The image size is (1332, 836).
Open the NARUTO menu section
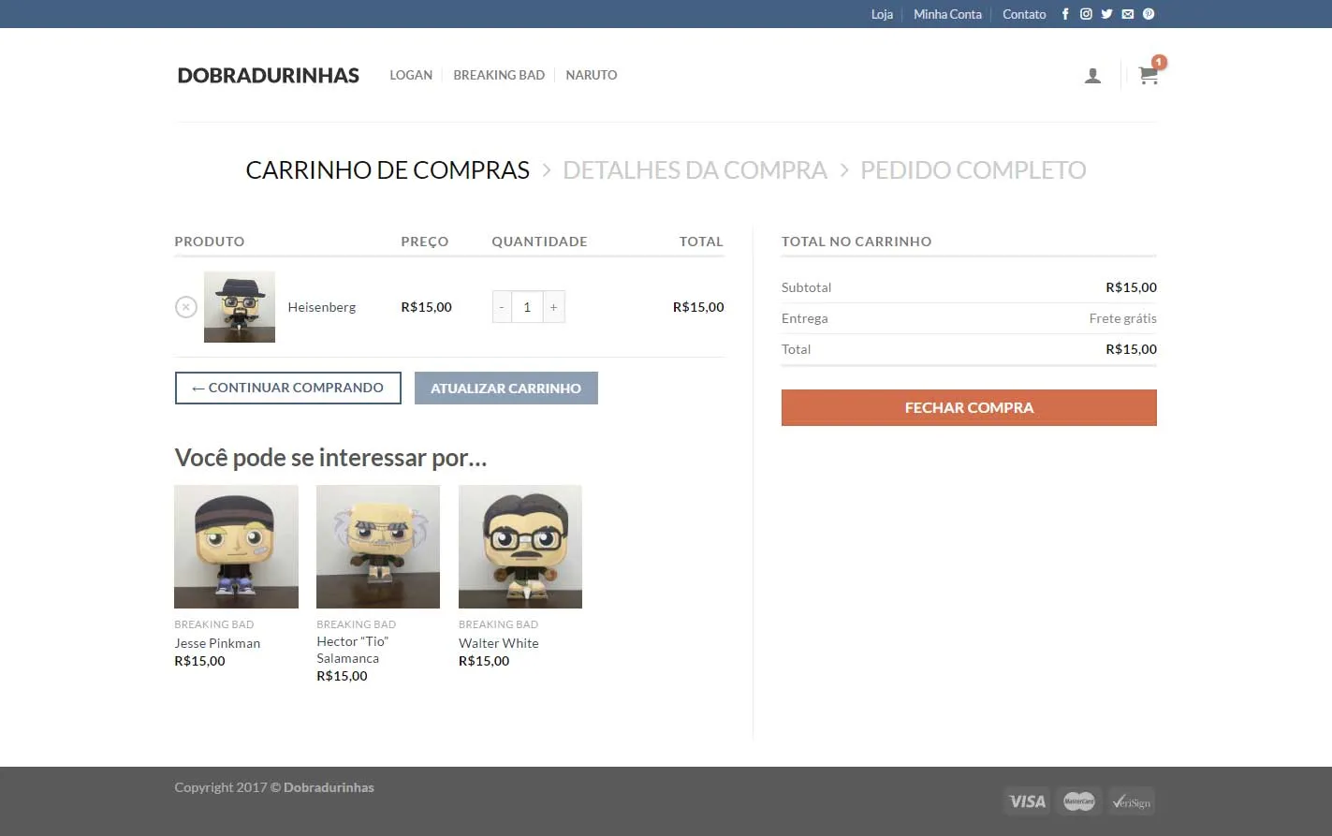point(591,75)
